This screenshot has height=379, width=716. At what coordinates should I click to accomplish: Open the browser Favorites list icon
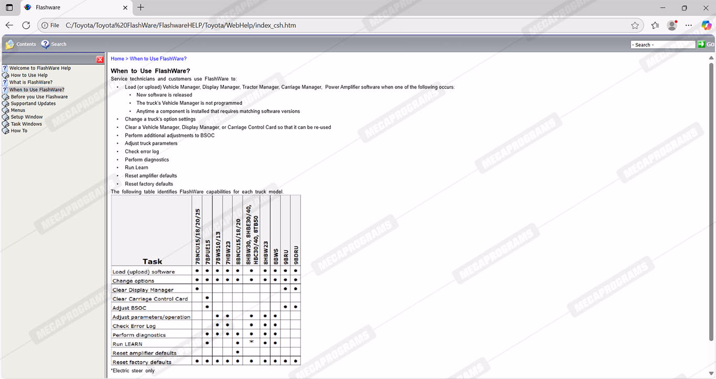(655, 25)
